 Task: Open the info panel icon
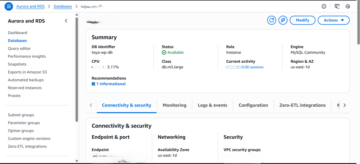click(324, 6)
